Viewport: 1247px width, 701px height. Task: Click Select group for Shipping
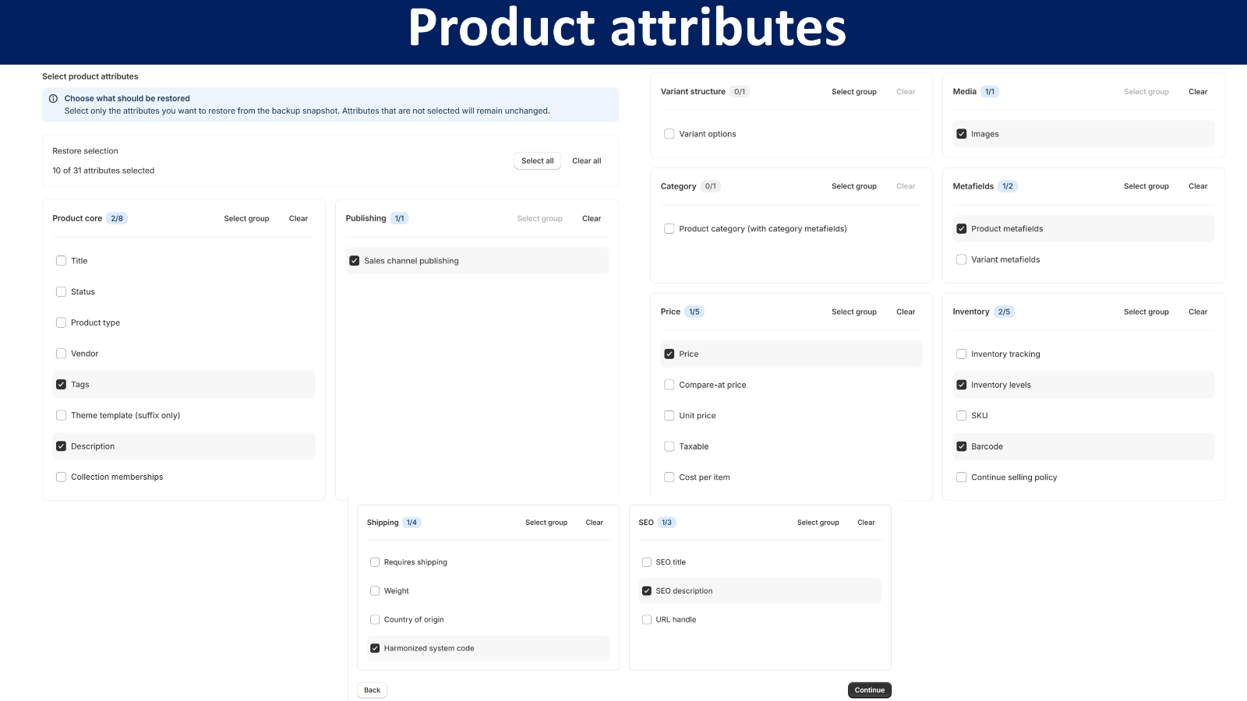(546, 523)
